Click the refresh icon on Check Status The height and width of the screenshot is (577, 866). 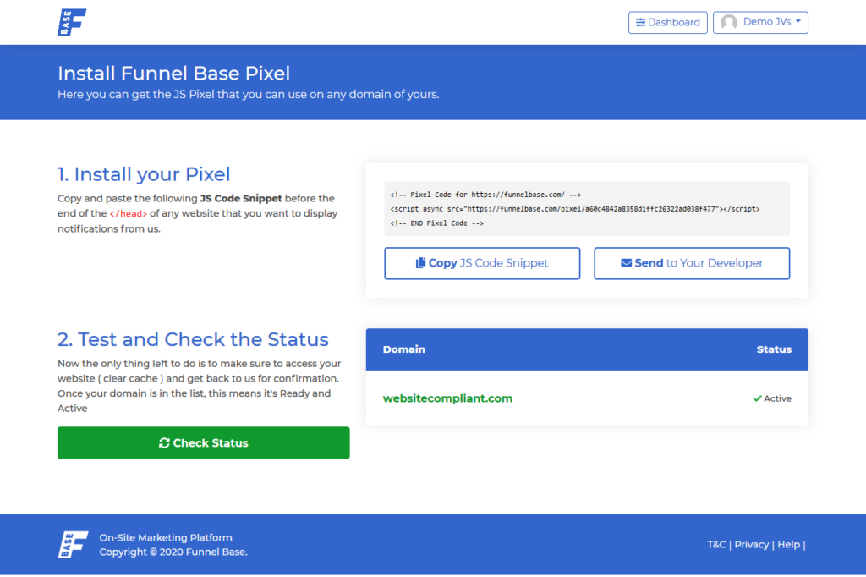tap(164, 442)
